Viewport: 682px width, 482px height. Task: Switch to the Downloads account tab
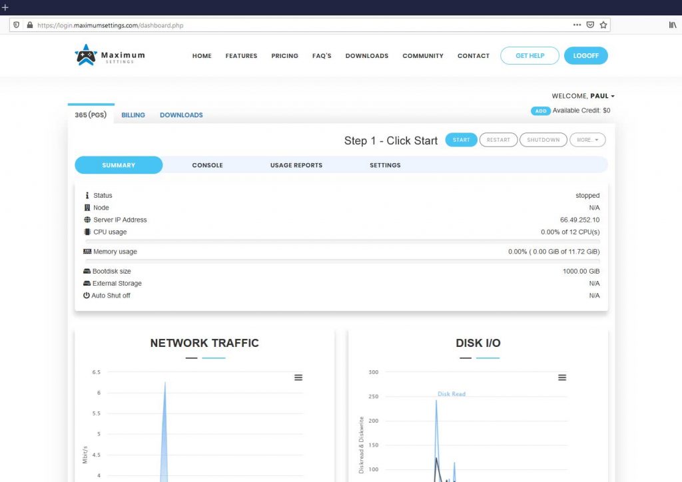[x=181, y=115]
